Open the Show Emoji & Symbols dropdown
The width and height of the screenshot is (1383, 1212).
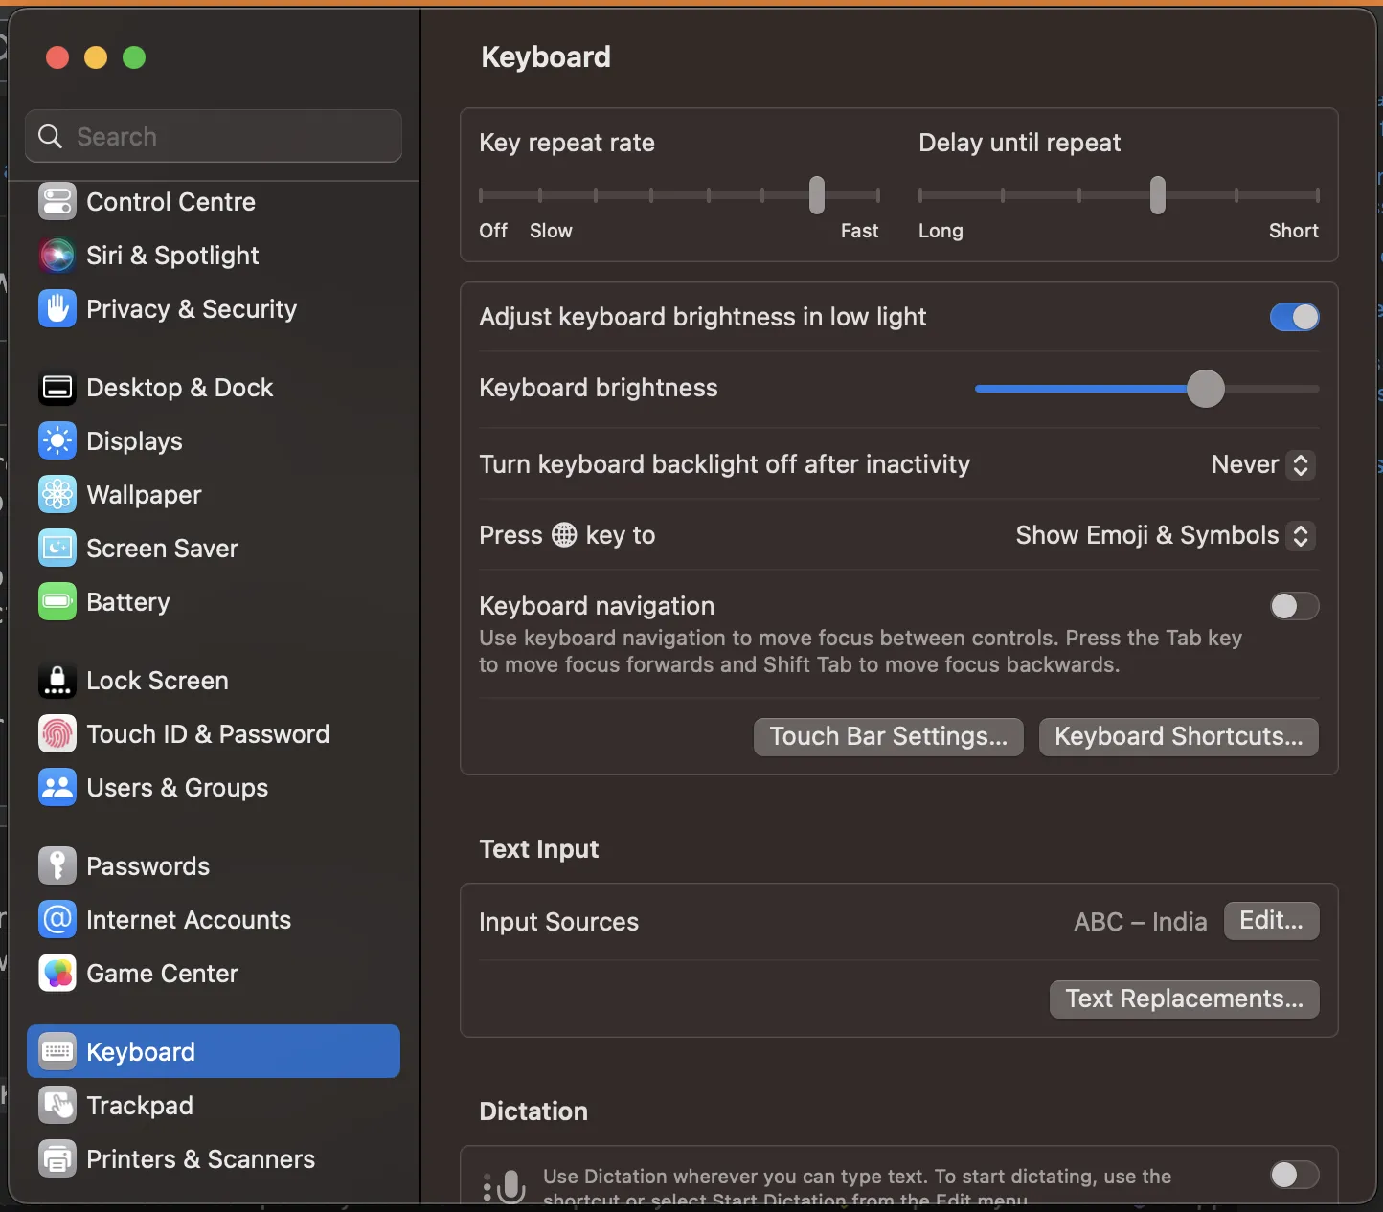click(x=1165, y=535)
